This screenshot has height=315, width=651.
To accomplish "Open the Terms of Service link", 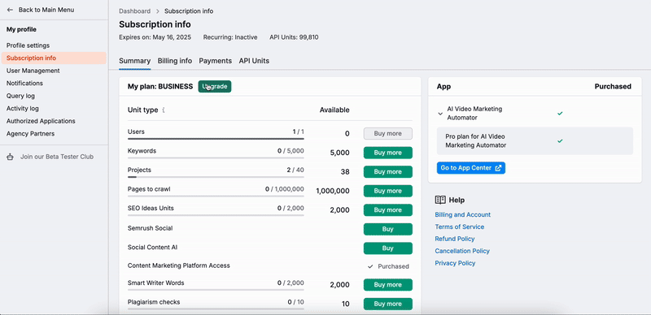I will 459,227.
